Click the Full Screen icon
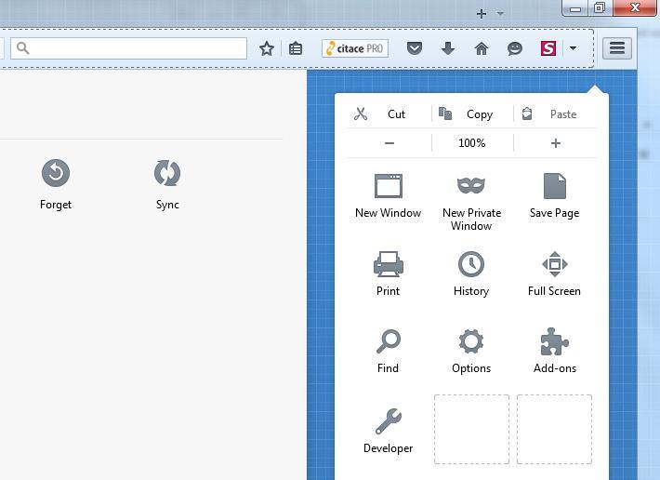 coord(555,264)
